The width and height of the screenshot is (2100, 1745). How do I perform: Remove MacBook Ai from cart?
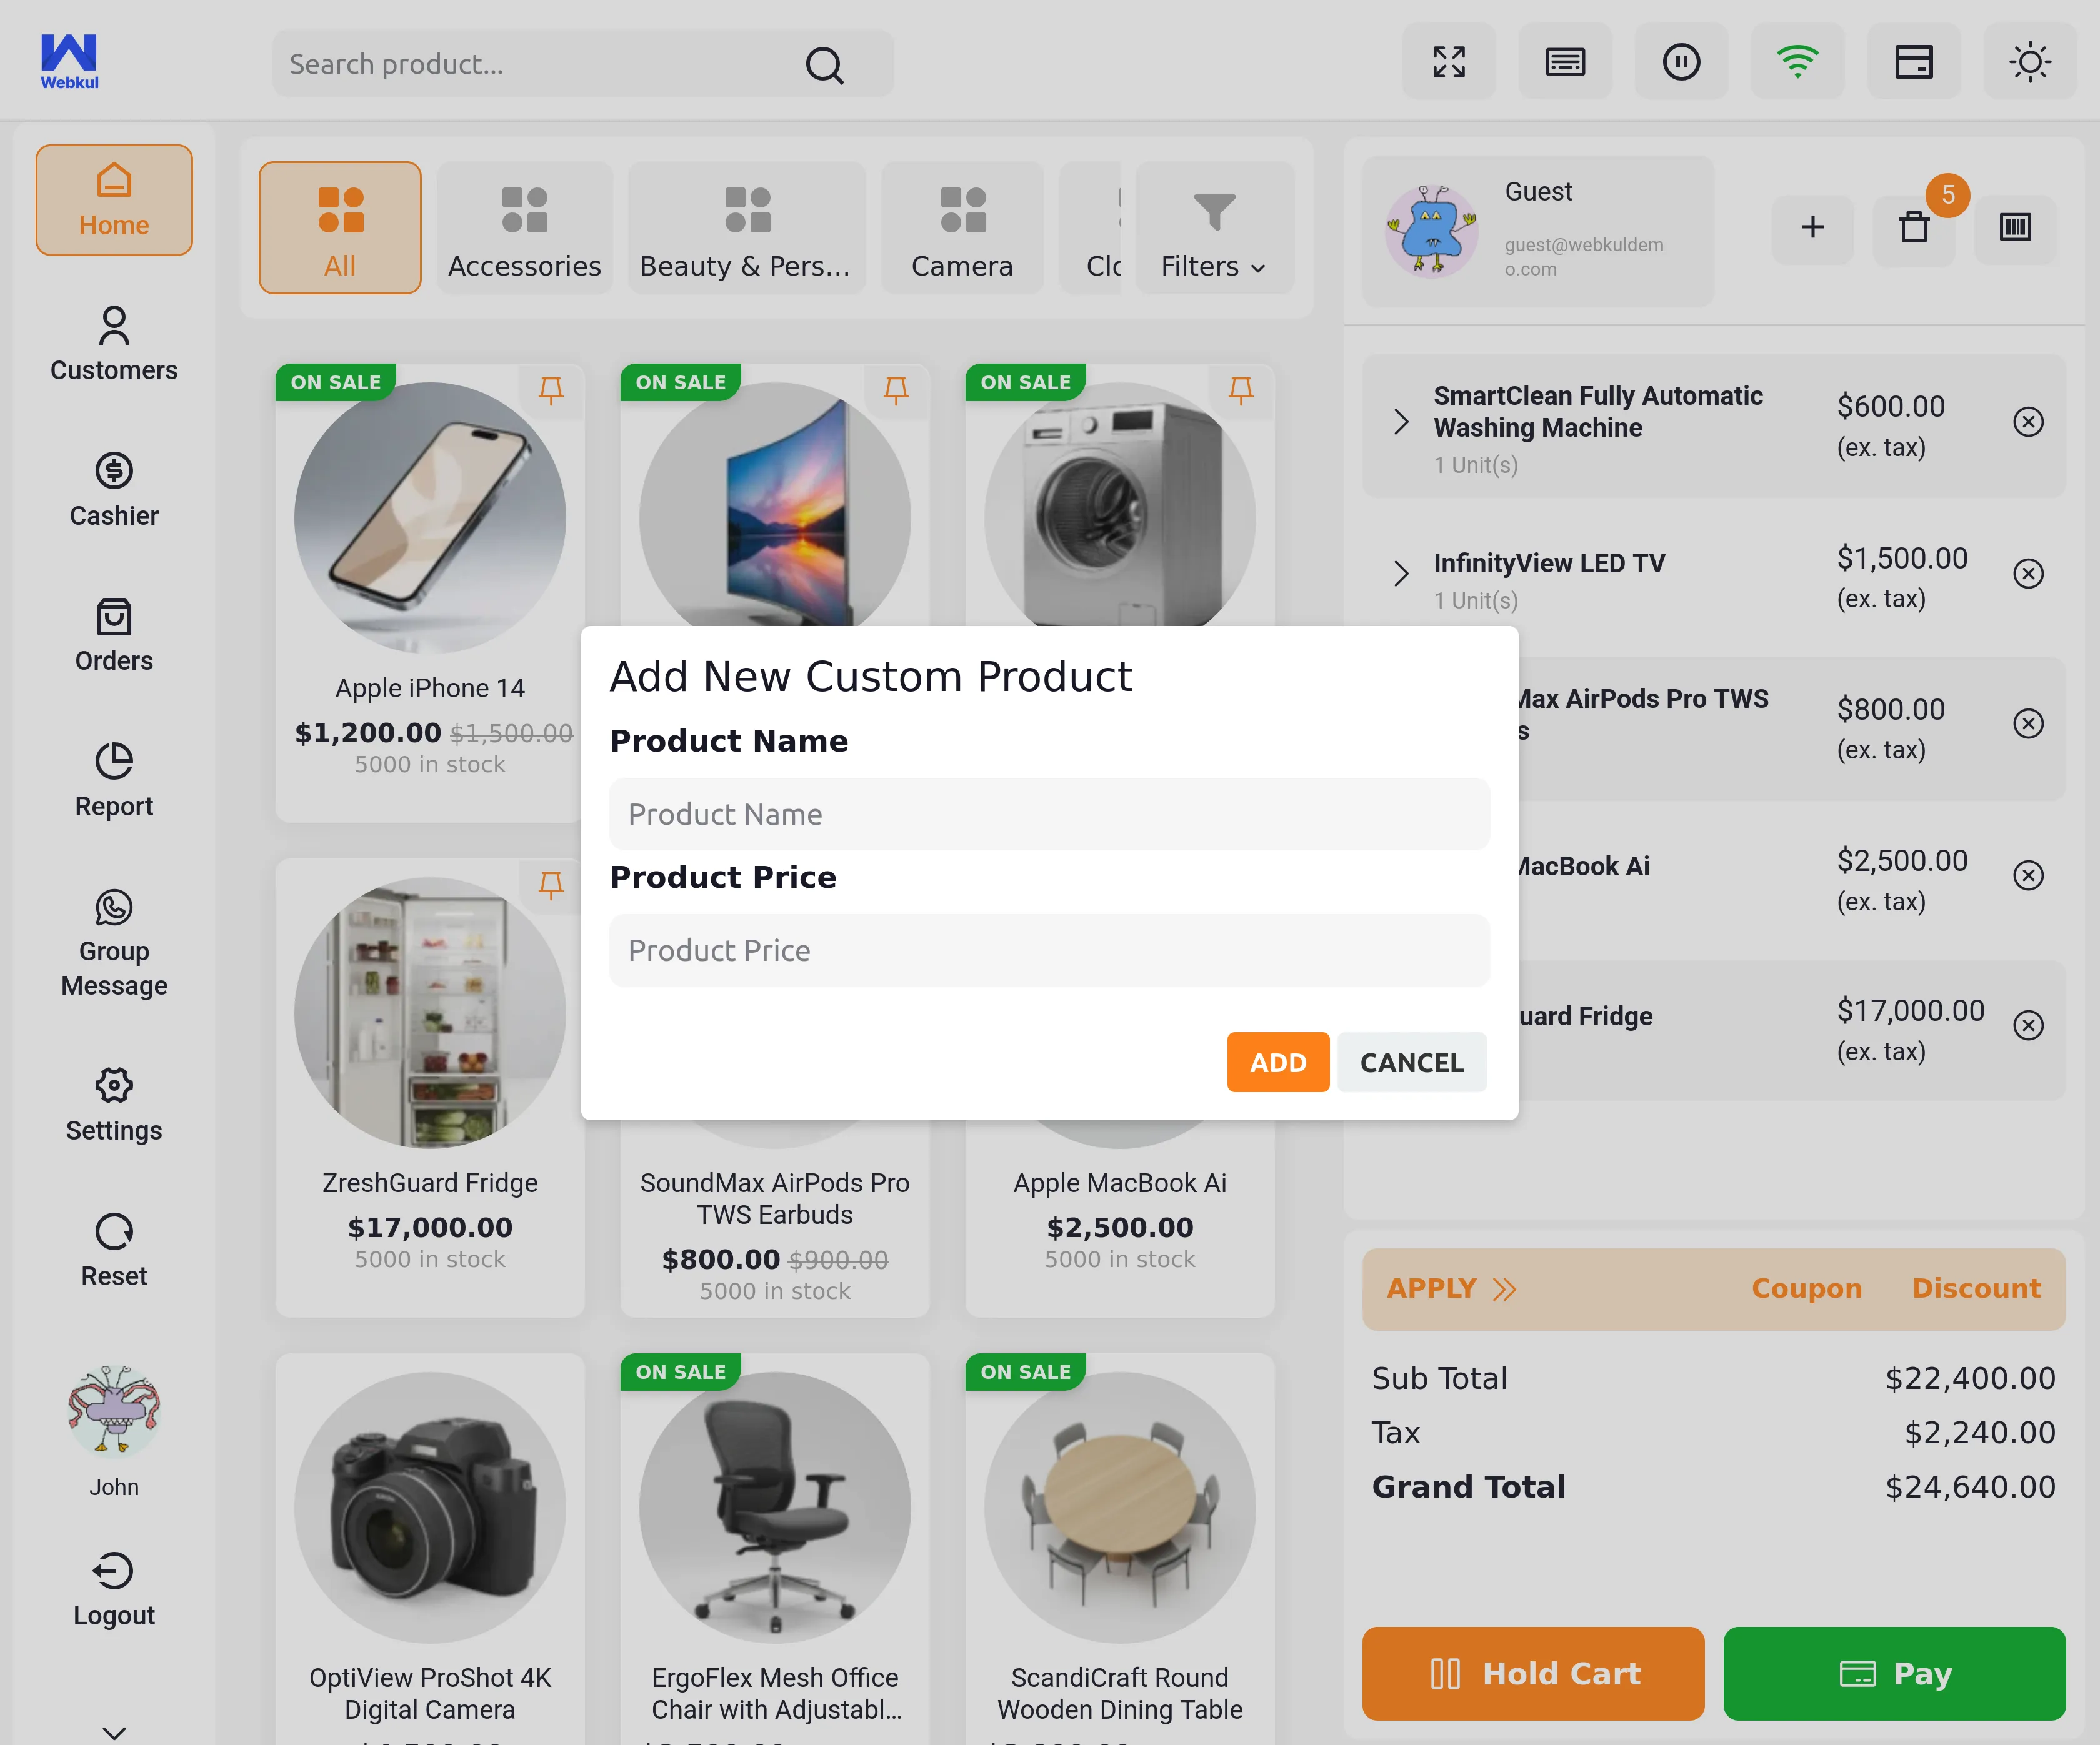(x=2028, y=875)
